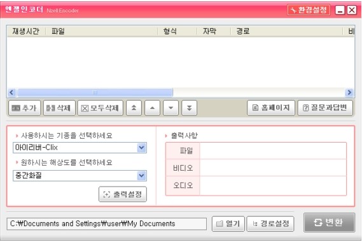Expand the device dropdown showing 아이리버-Clix
The width and height of the screenshot is (362, 242).
(141, 148)
